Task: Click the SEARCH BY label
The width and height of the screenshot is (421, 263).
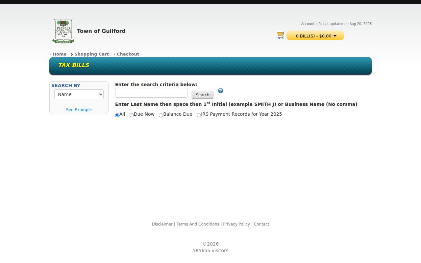Action: [x=66, y=85]
